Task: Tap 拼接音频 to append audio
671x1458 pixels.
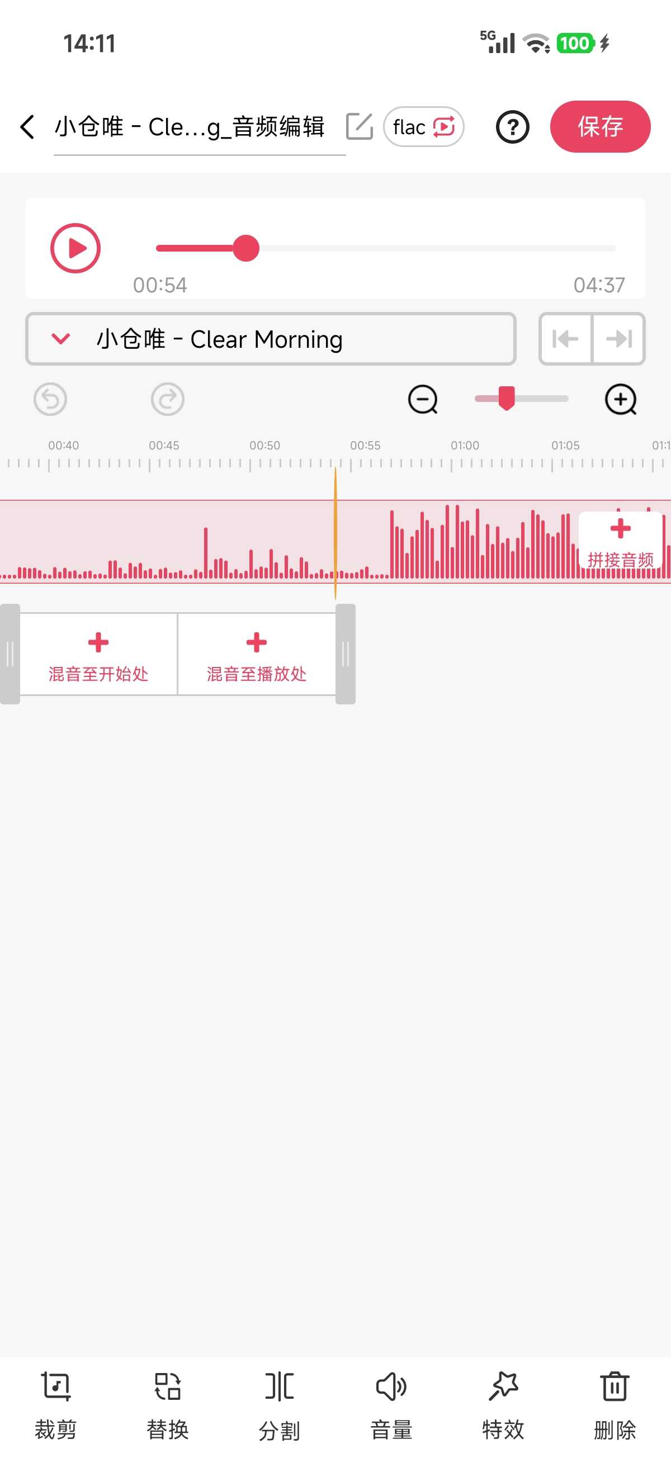Action: coord(620,541)
